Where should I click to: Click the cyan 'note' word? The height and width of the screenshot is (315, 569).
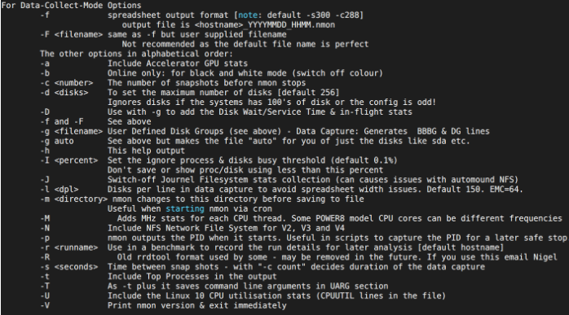(248, 15)
